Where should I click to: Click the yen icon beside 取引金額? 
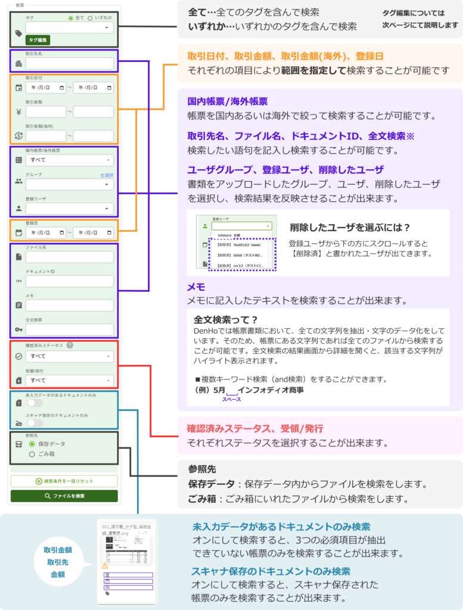[x=18, y=111]
